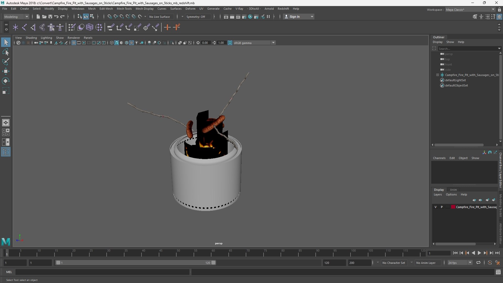The width and height of the screenshot is (503, 283).
Task: Toggle the viewport grid display
Action: click(74, 43)
